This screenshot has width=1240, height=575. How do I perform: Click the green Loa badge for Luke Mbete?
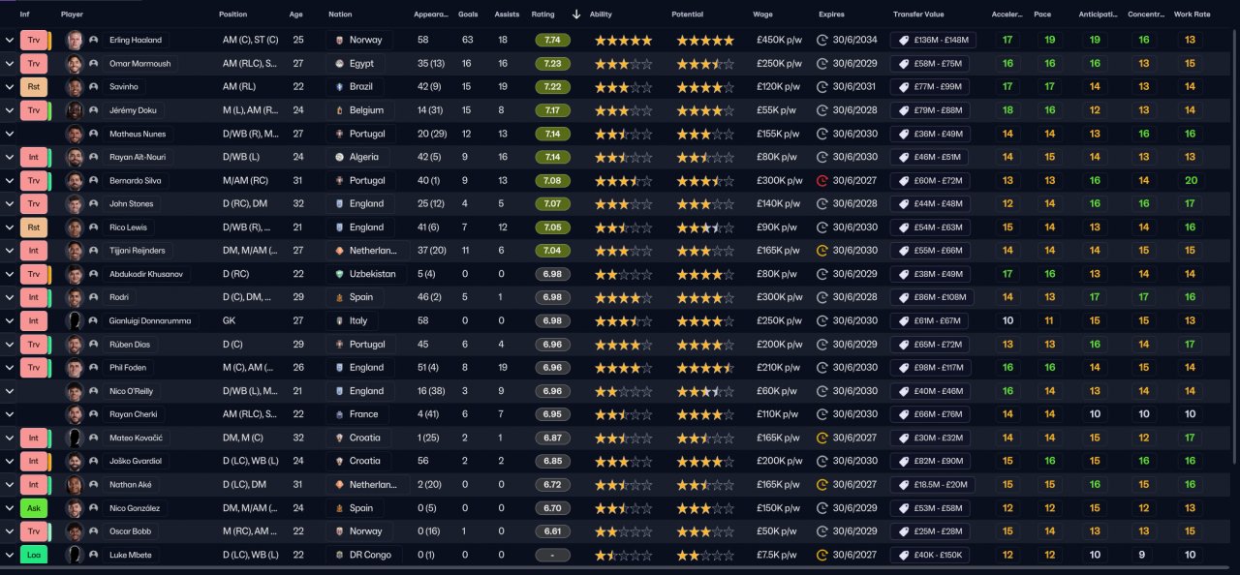pos(33,555)
